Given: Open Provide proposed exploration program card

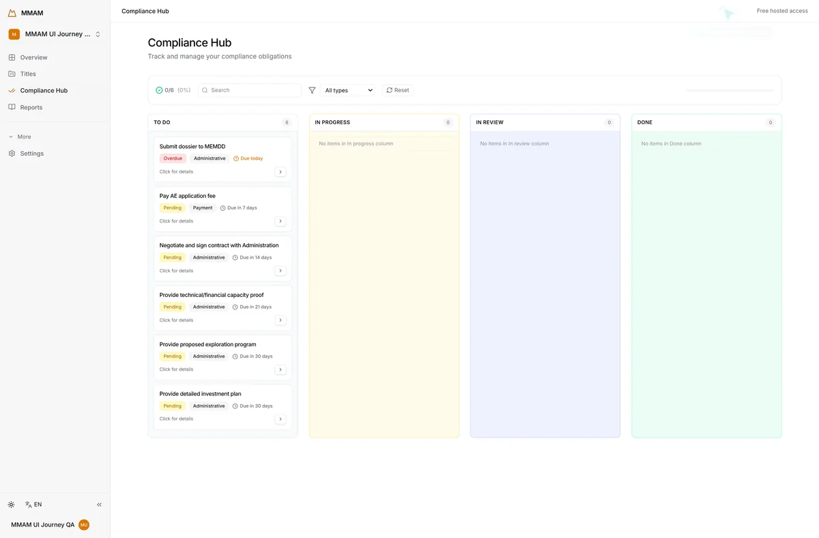Looking at the screenshot, I should point(222,357).
